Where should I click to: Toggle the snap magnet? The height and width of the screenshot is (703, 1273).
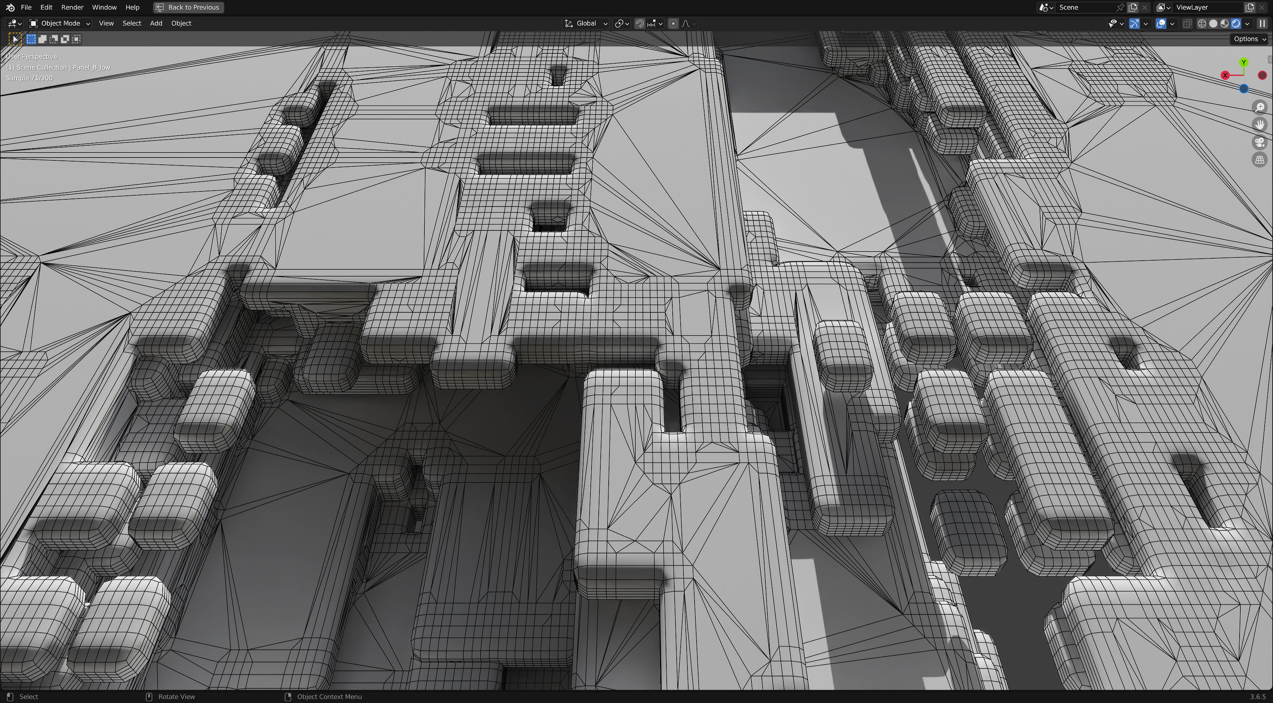point(639,23)
